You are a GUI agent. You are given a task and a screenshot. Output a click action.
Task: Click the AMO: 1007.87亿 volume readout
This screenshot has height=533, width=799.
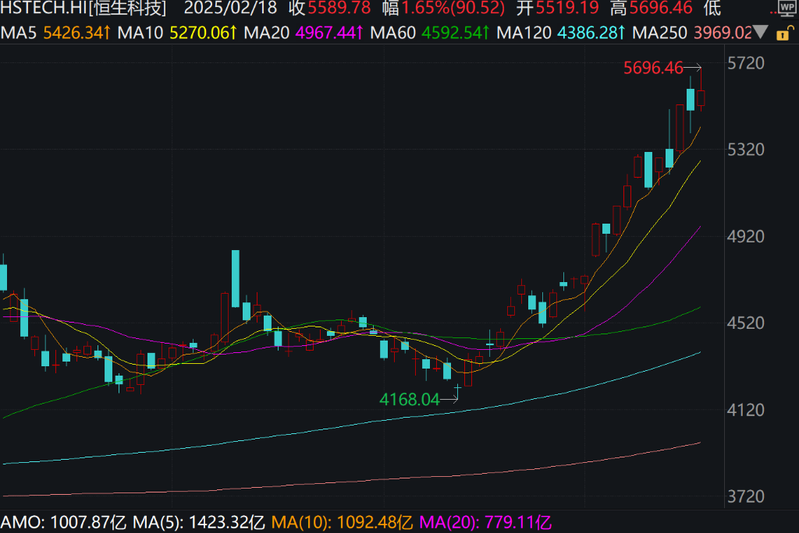(x=63, y=522)
